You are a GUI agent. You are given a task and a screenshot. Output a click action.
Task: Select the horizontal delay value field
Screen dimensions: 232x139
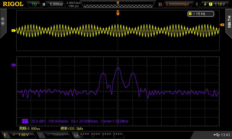[x=177, y=4]
